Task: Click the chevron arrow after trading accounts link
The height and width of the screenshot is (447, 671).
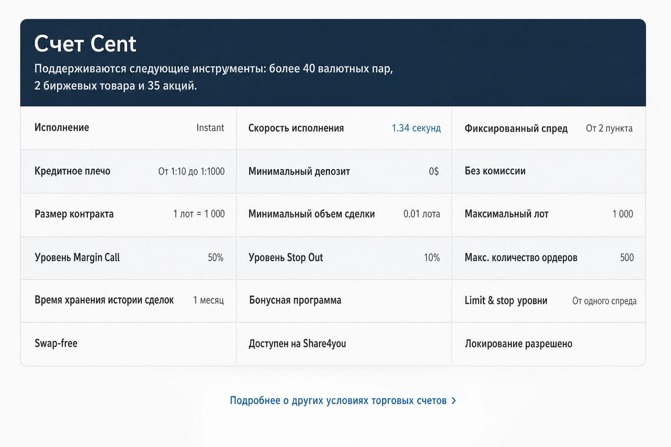Action: [x=454, y=401]
